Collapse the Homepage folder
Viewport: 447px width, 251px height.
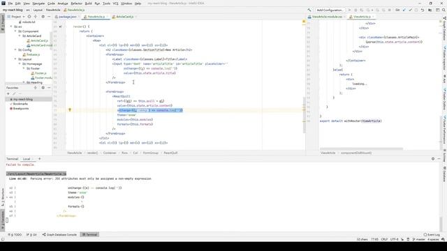point(20,64)
